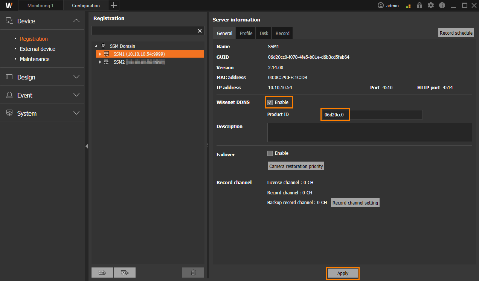Screen dimensions: 479x281
Task: Select the Profile server tab
Action: pos(246,33)
